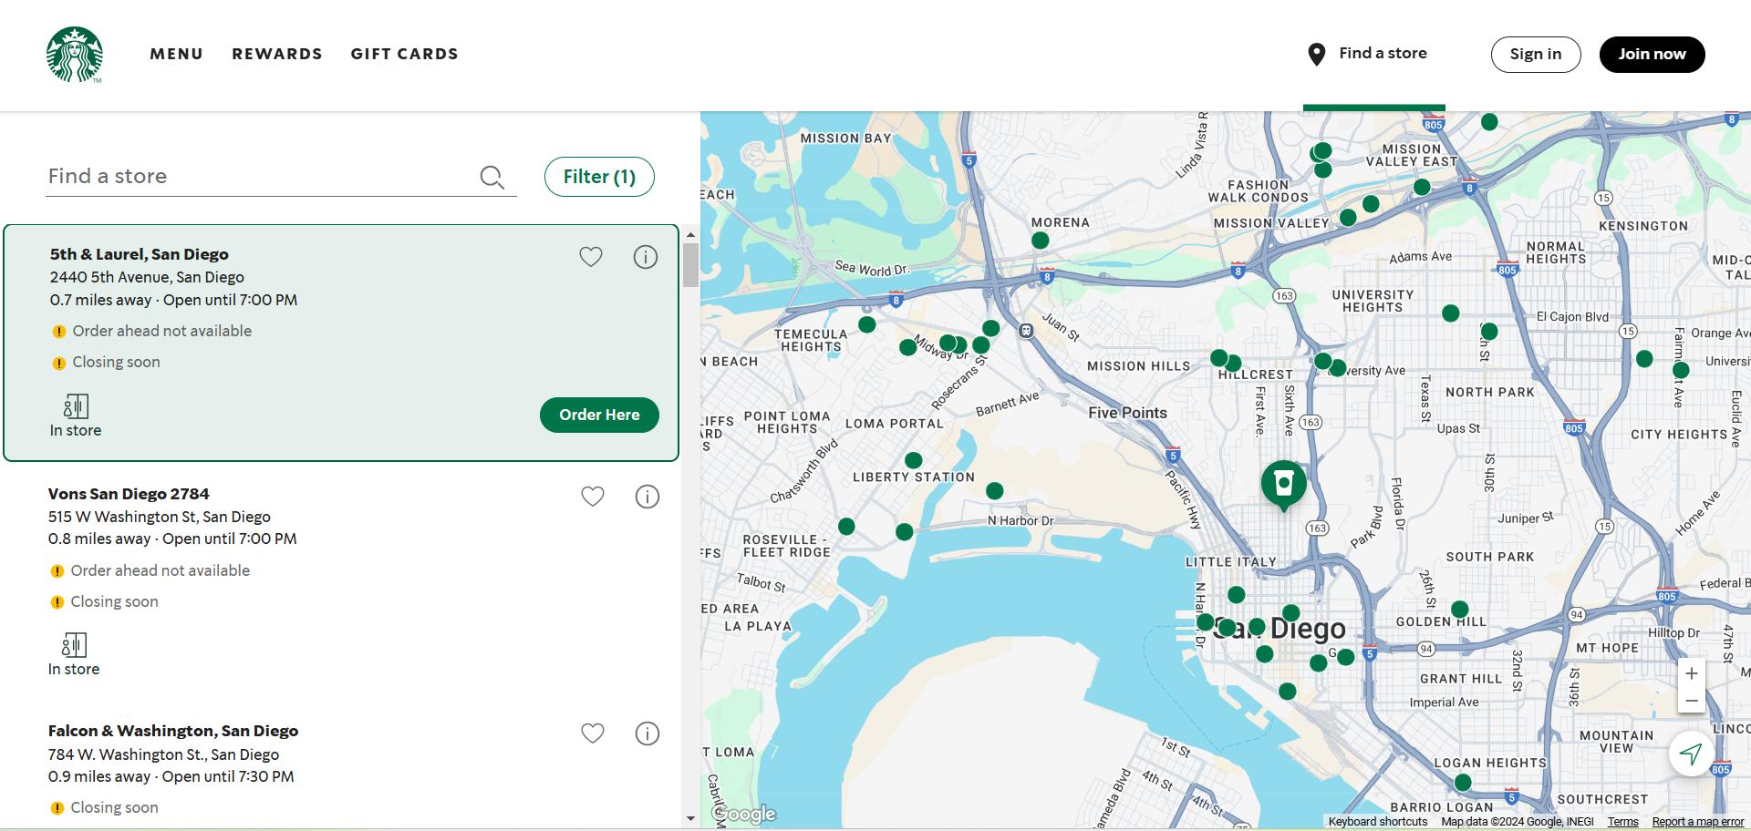Click the address 784 W. Washington St., San Diego
The width and height of the screenshot is (1751, 831).
tap(164, 754)
